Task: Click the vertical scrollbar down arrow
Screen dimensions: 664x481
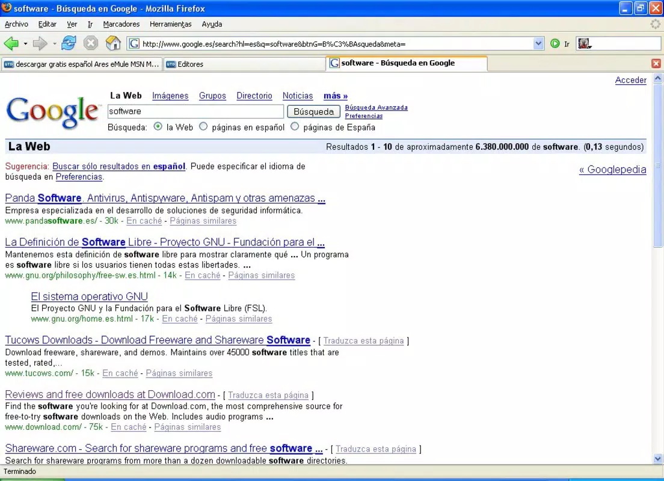Action: click(657, 459)
